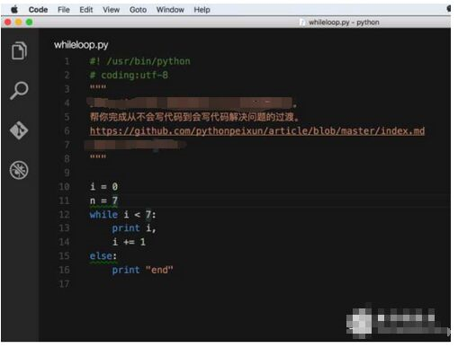Open the Edit menu
The image size is (458, 348).
click(86, 10)
